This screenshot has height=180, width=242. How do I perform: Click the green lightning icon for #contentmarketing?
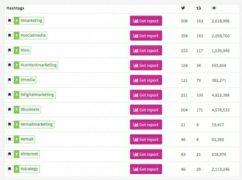click(17, 65)
